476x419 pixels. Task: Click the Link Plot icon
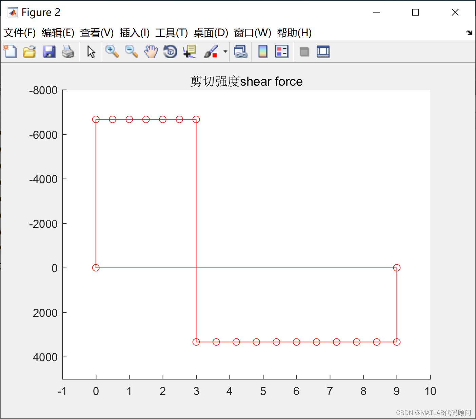(241, 51)
